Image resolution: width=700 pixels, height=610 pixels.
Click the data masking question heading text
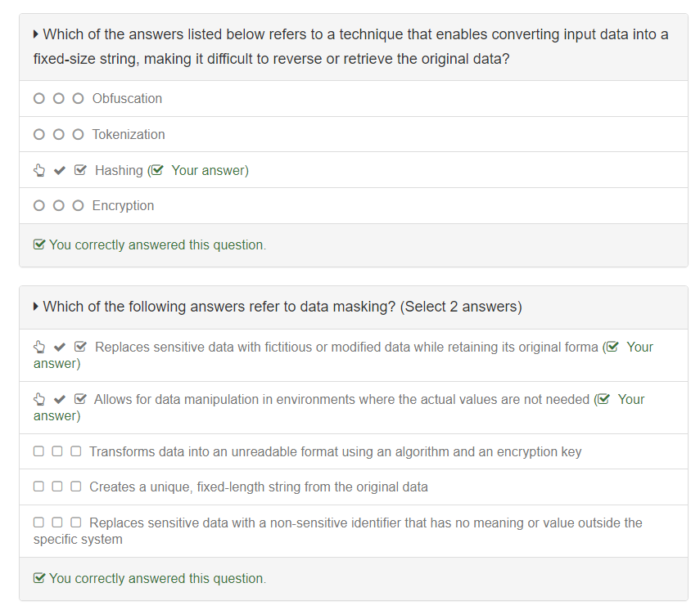click(282, 307)
